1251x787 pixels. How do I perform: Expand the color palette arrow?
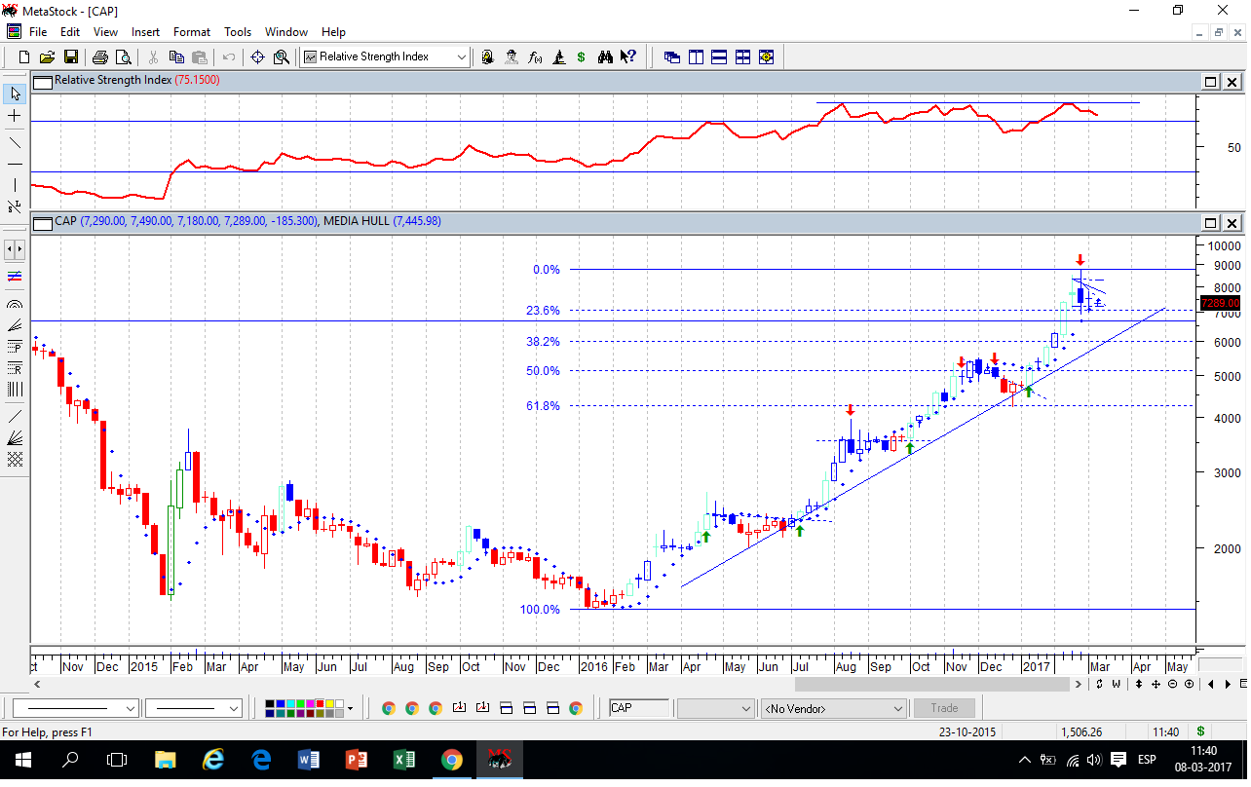pyautogui.click(x=349, y=708)
